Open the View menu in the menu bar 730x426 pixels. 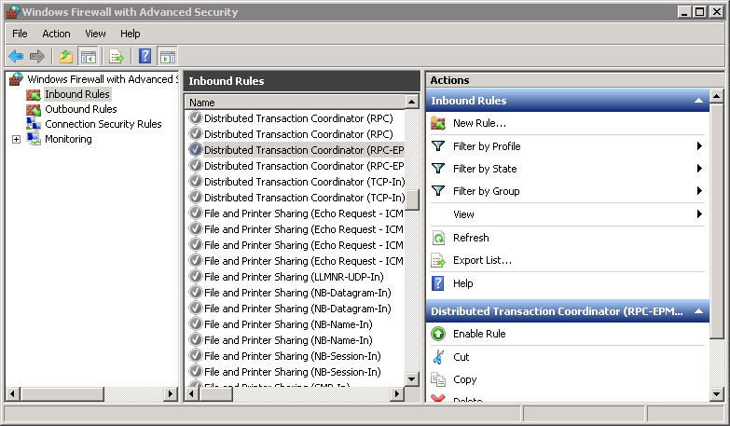(x=95, y=34)
